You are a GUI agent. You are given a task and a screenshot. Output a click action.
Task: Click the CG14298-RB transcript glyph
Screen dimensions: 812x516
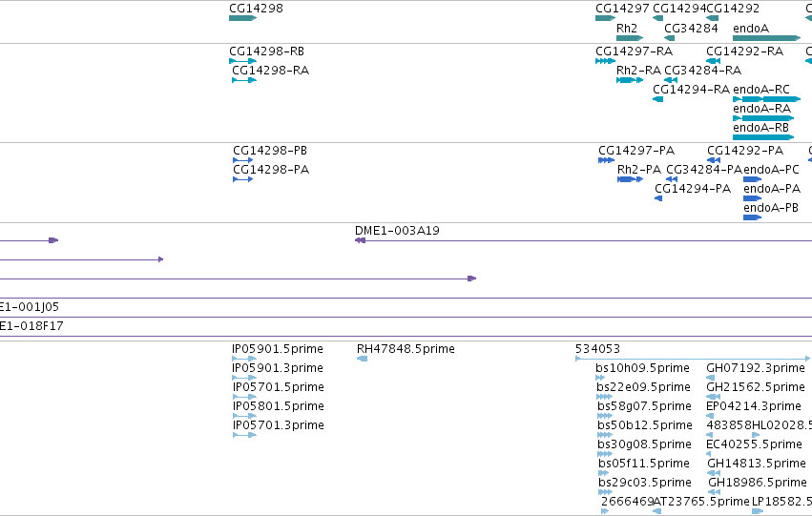click(x=242, y=61)
